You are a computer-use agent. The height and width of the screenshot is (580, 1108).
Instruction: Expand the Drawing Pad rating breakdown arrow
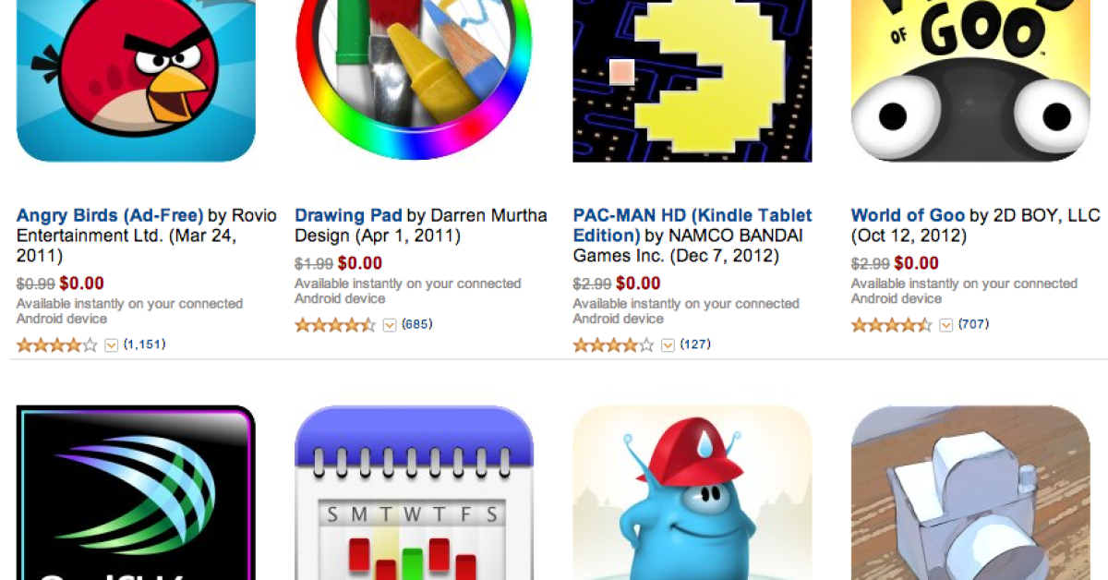pyautogui.click(x=390, y=325)
